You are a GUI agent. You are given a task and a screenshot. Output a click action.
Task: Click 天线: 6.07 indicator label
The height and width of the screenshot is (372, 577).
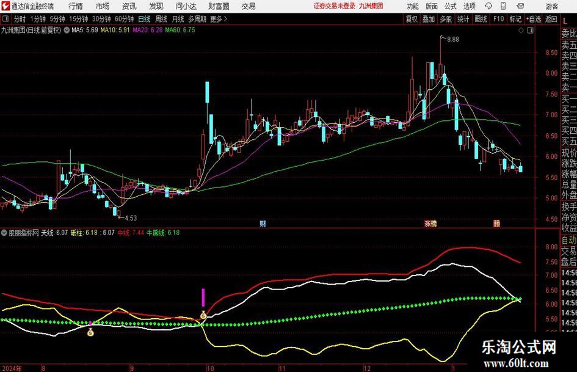tap(54, 233)
